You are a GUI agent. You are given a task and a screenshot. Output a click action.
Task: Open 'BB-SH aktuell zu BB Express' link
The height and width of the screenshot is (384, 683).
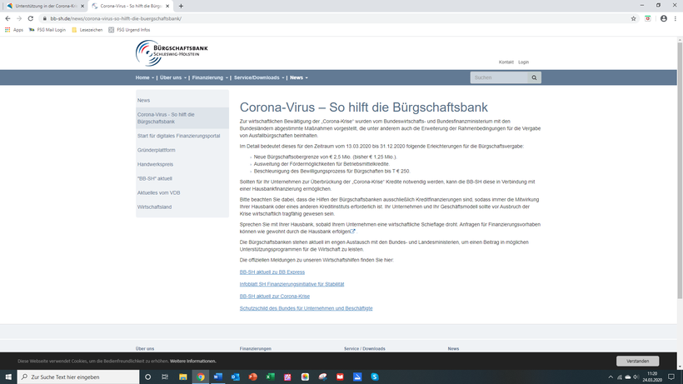[x=272, y=272]
